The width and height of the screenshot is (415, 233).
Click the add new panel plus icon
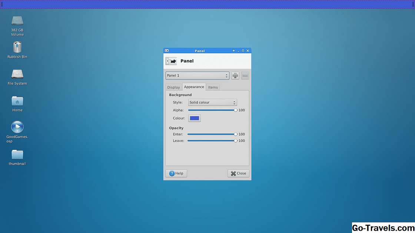click(x=235, y=75)
